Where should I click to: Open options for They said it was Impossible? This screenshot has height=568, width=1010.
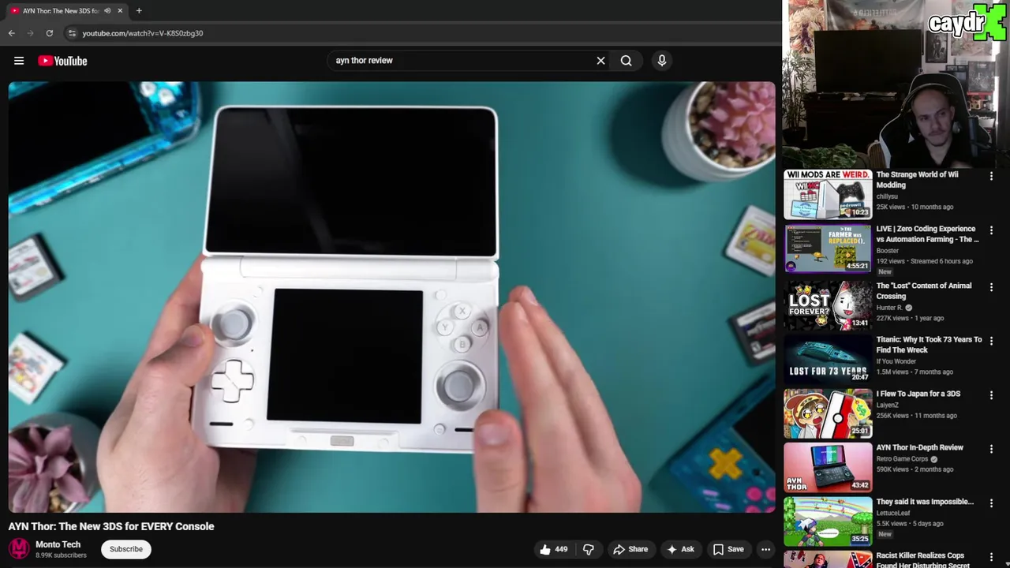(x=991, y=503)
